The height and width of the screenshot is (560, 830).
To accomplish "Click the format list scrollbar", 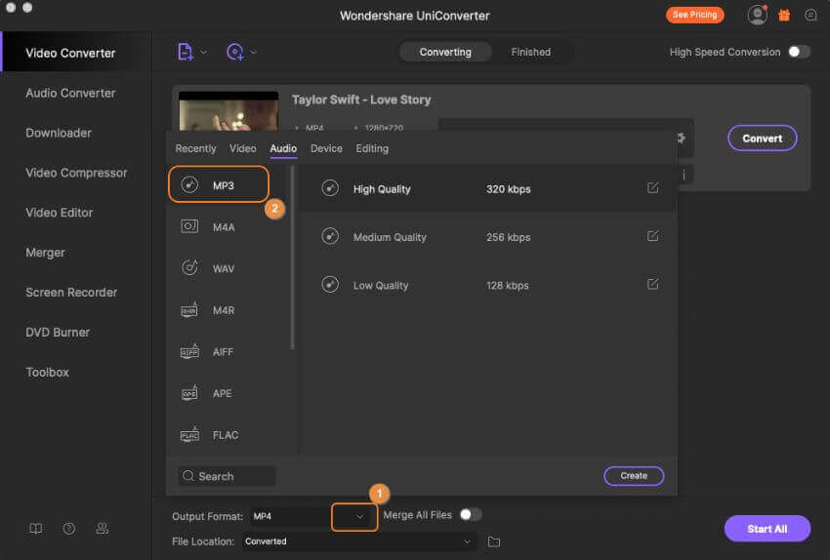I will [x=292, y=258].
